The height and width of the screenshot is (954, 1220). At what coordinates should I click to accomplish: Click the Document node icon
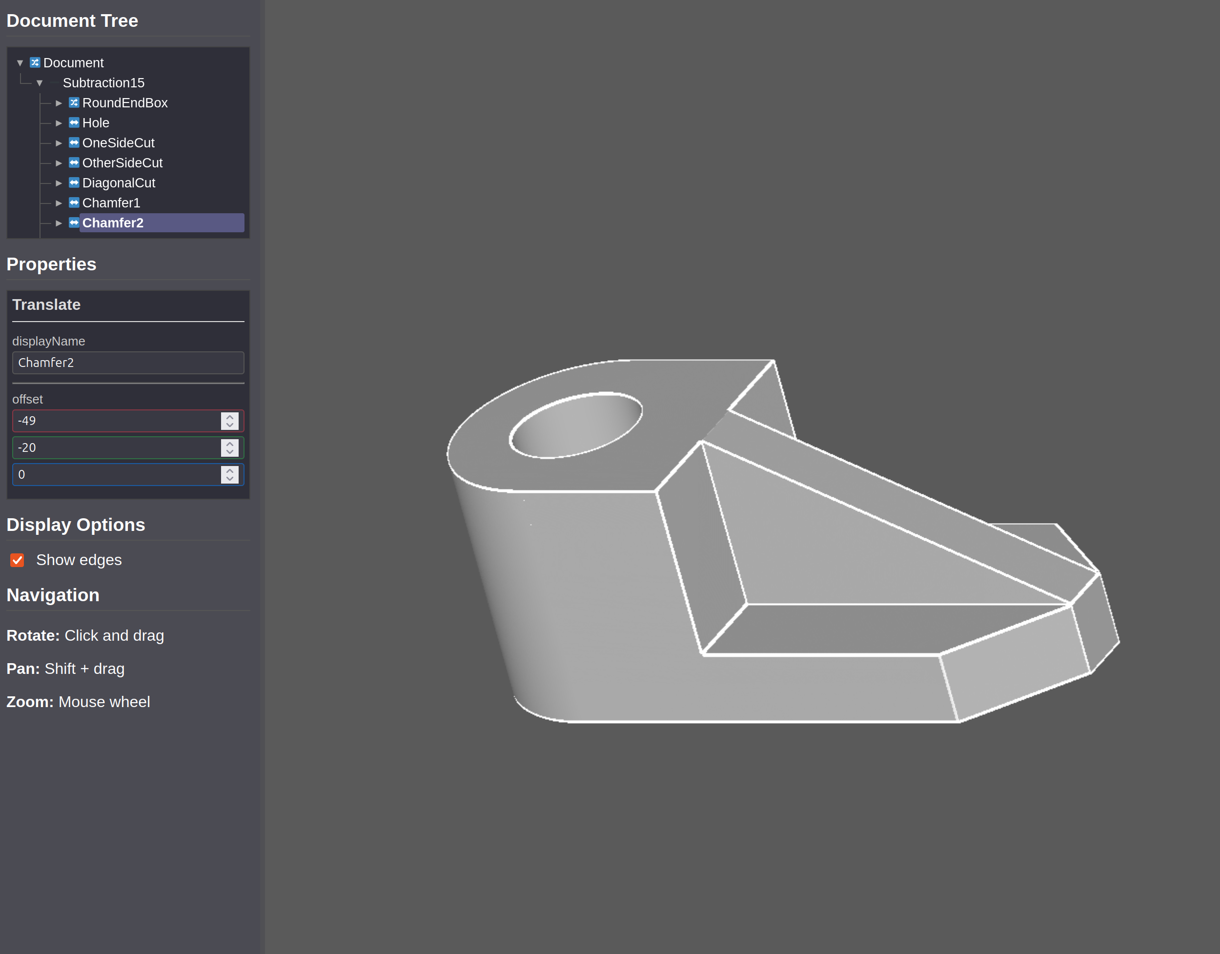[x=35, y=62]
